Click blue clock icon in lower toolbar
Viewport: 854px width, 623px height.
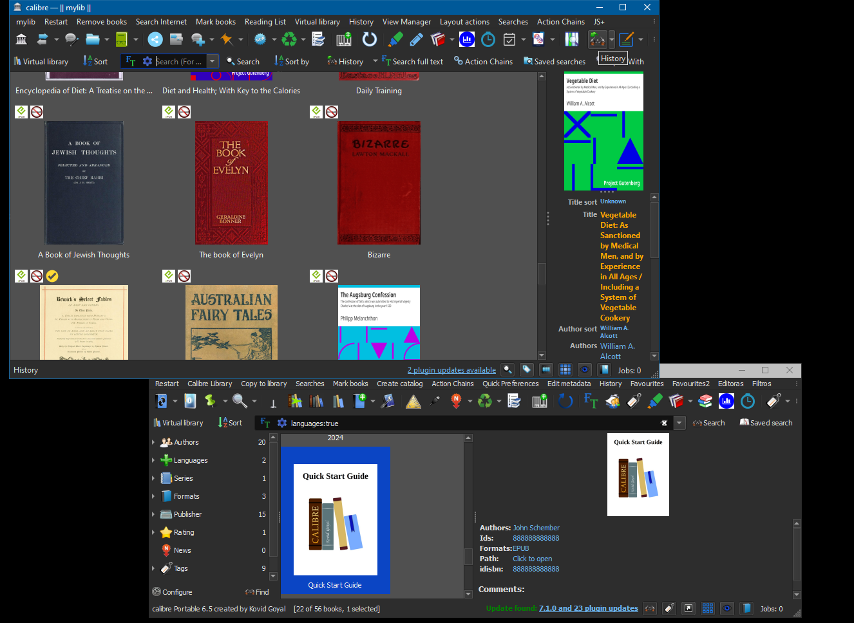coord(748,401)
